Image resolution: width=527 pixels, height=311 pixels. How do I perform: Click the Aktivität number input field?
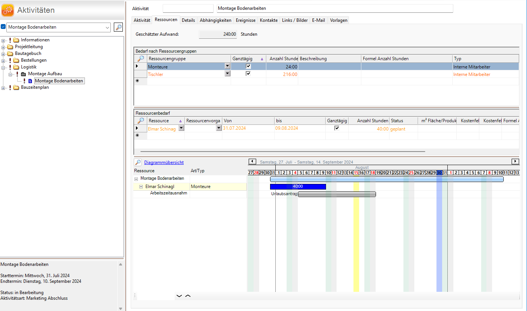pos(188,9)
